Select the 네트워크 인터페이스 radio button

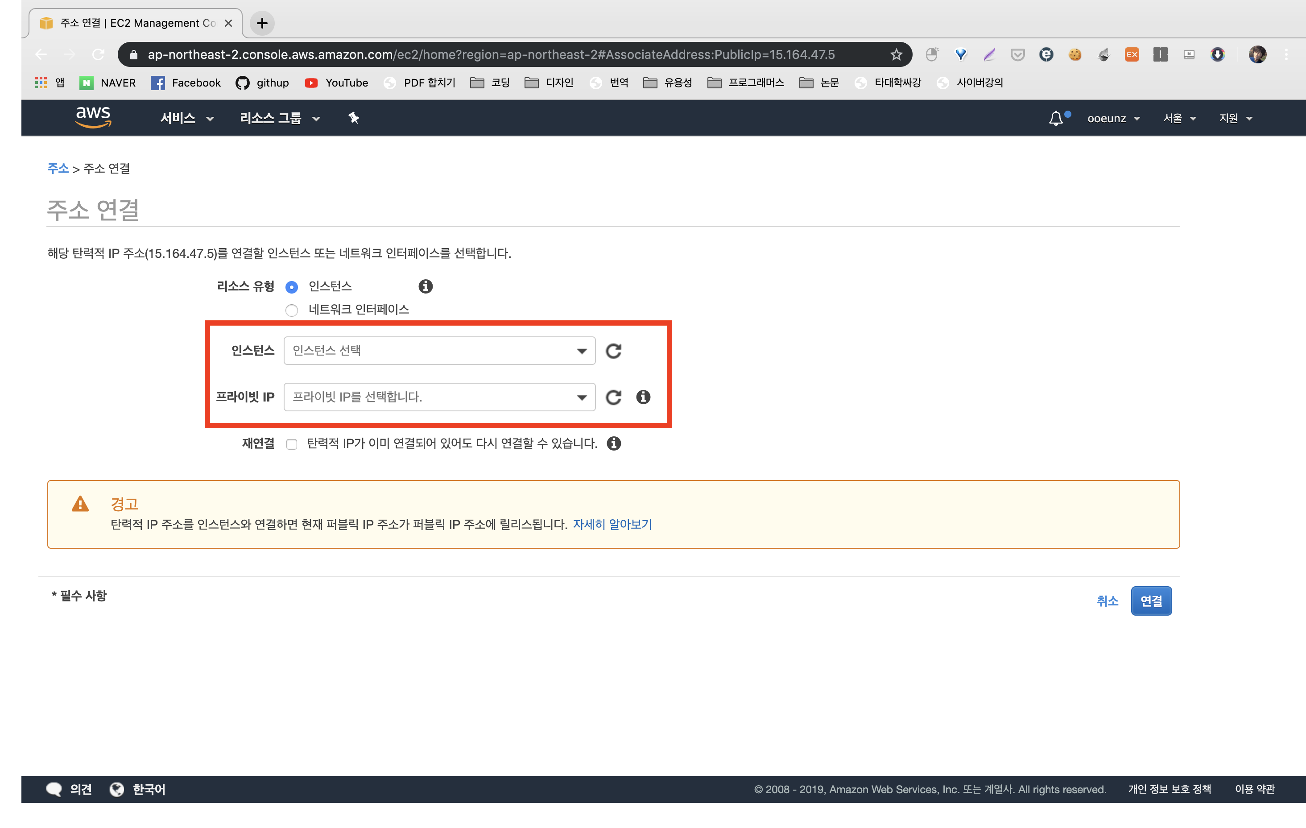(x=292, y=310)
